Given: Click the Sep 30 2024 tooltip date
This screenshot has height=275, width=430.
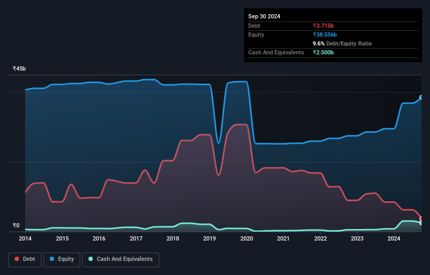Looking at the screenshot, I should pyautogui.click(x=264, y=16).
